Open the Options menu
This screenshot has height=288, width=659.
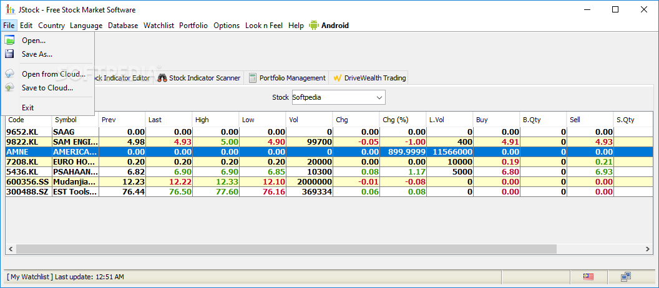click(x=227, y=25)
